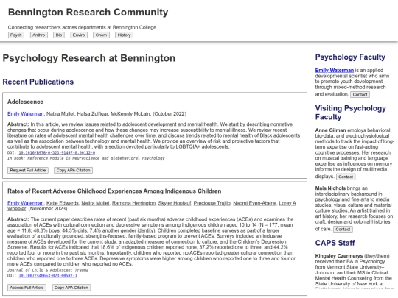
Task: Select author McKennly McLain
Action: (130, 114)
